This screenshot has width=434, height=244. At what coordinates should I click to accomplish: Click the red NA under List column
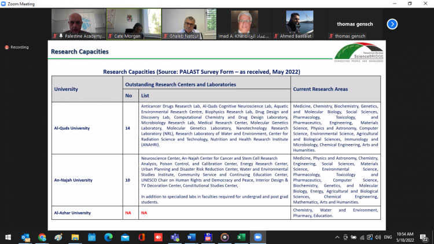pos(144,213)
